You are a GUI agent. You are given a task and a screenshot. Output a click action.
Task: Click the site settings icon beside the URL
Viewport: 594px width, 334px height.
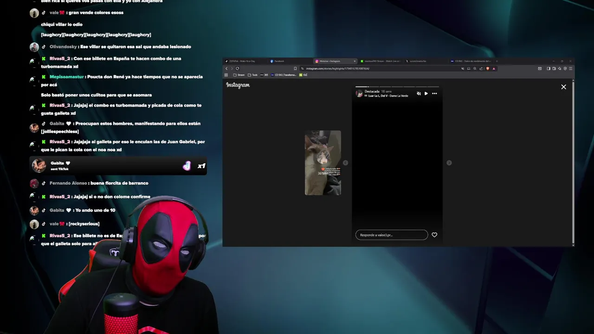point(302,69)
